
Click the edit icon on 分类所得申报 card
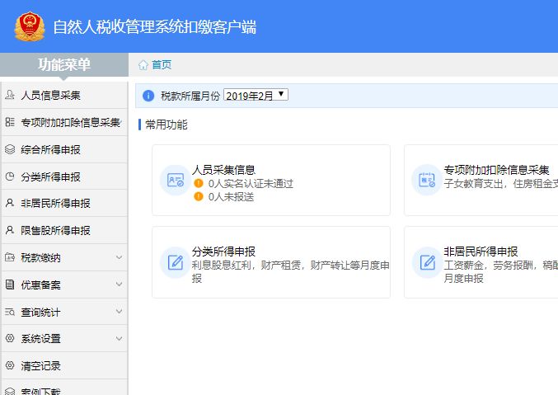[176, 262]
